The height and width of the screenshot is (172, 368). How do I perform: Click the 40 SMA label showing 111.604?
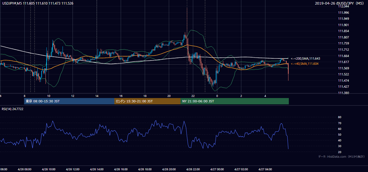305,64
